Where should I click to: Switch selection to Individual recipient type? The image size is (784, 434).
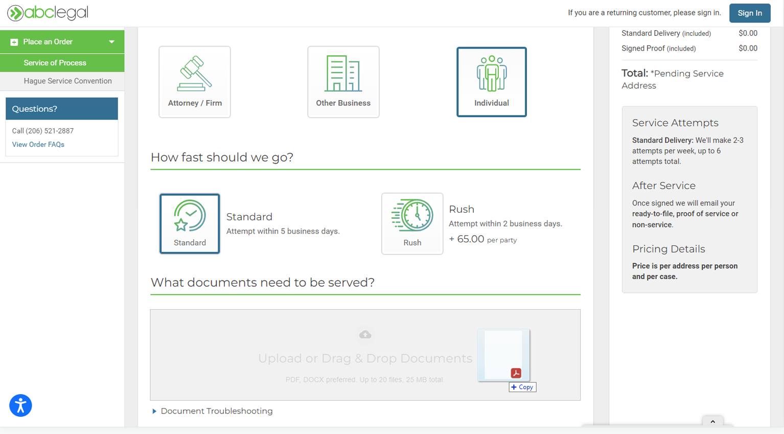click(491, 82)
